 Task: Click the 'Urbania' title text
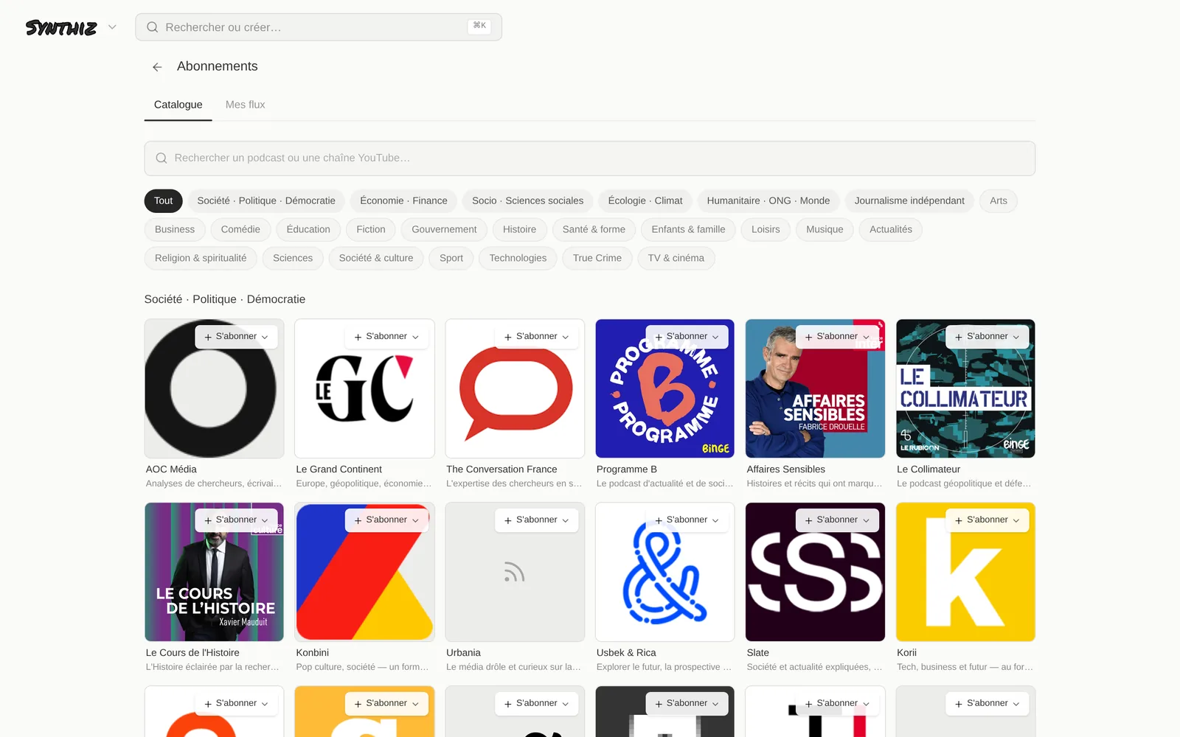(x=463, y=653)
